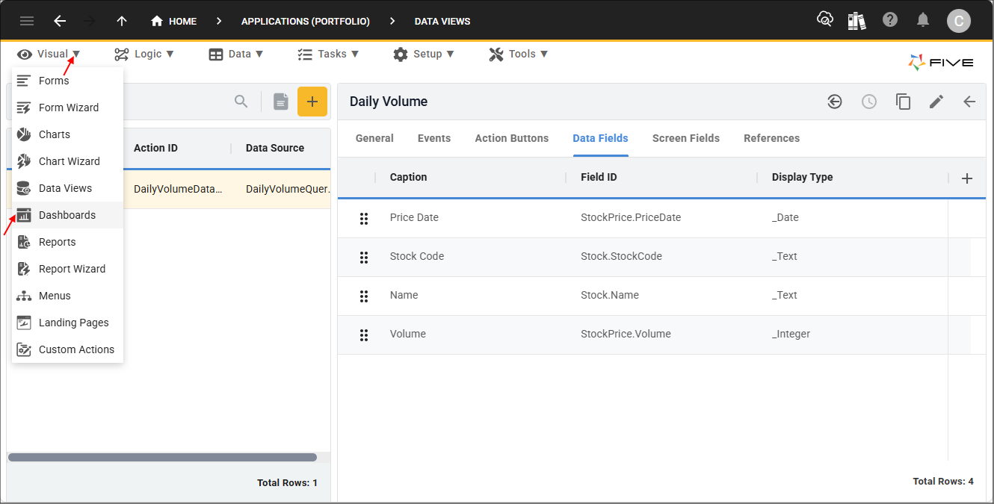This screenshot has height=504, width=994.
Task: Grab the Price Date row drag handle
Action: [x=364, y=218]
